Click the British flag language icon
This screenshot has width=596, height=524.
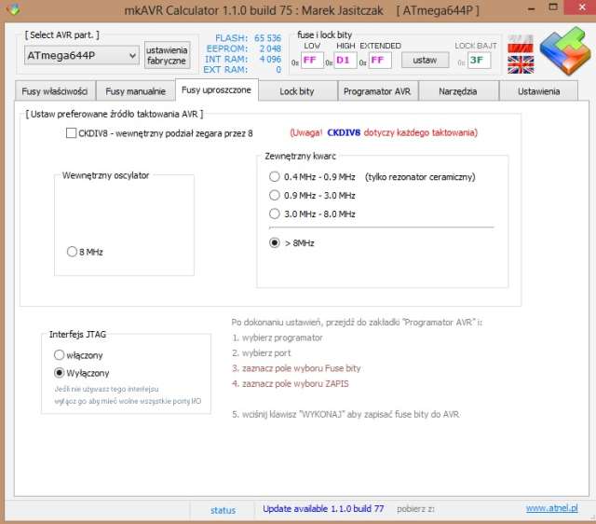click(520, 64)
